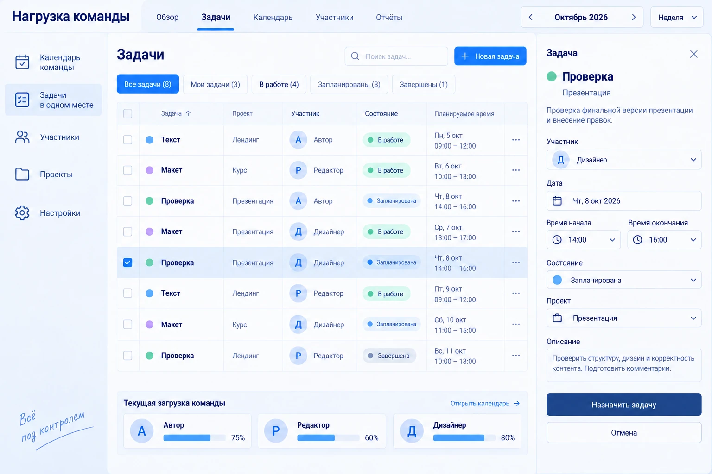The image size is (712, 474).
Task: Open more options for Ср, 7 окт row
Action: pos(516,231)
